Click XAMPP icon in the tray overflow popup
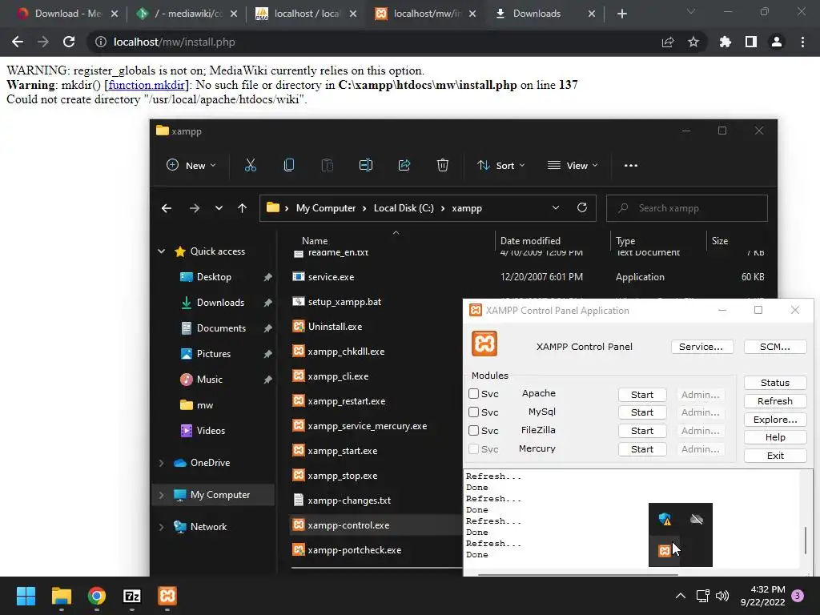Image resolution: width=820 pixels, height=615 pixels. (664, 551)
